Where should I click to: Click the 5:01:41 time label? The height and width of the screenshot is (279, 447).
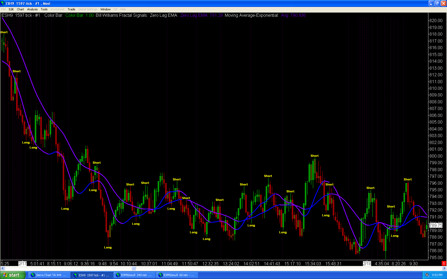click(x=37, y=264)
